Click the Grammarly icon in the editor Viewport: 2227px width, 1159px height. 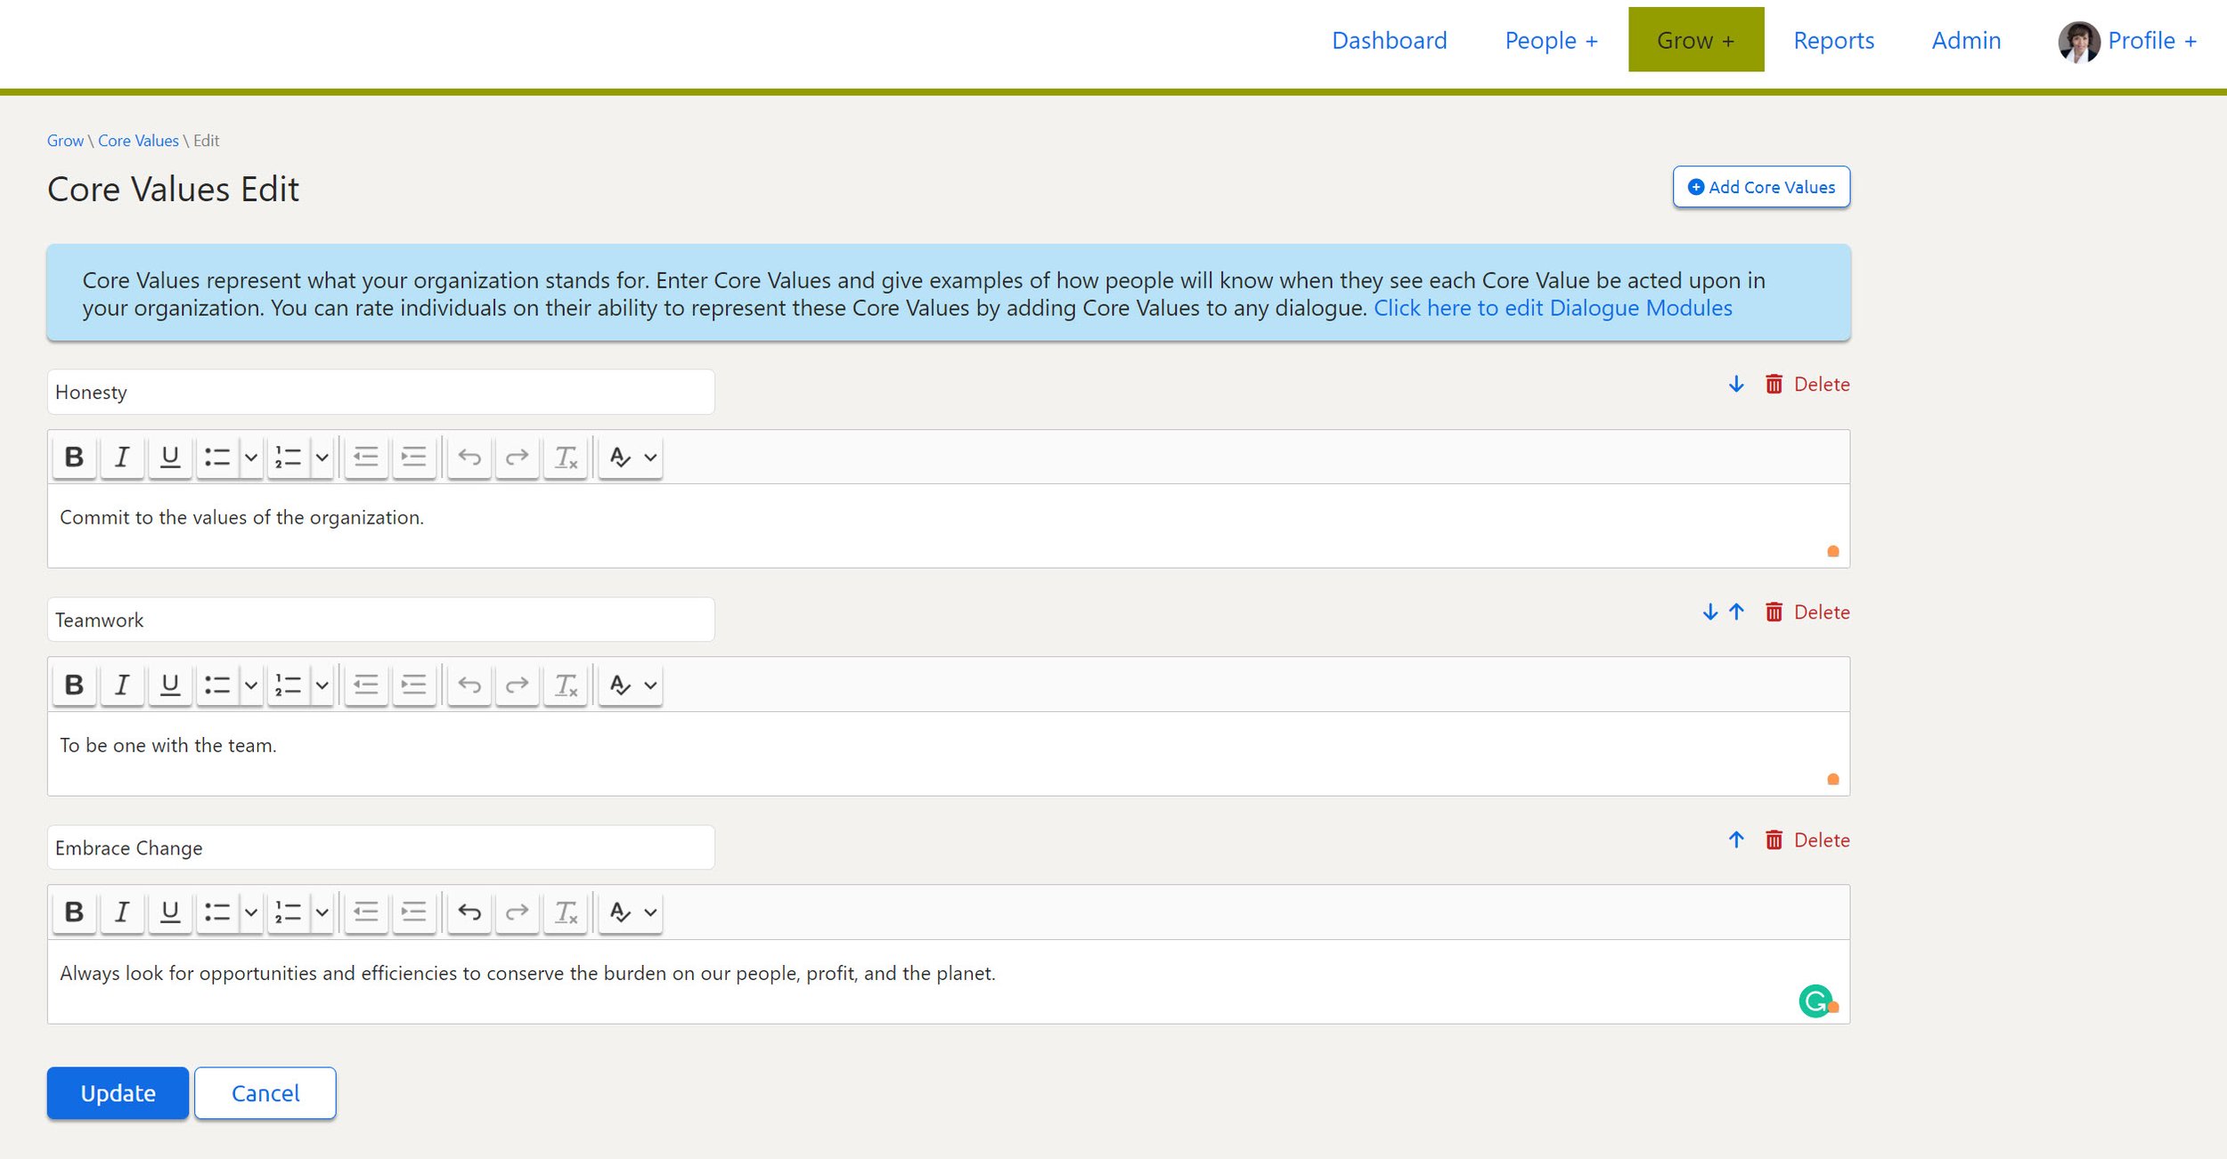pyautogui.click(x=1815, y=1001)
